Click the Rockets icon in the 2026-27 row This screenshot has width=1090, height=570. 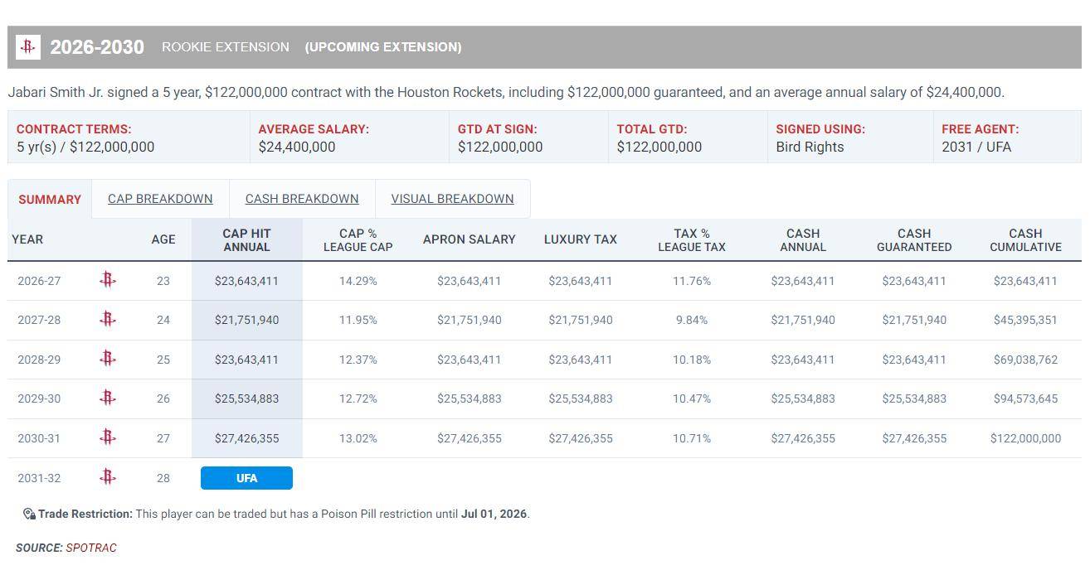pos(107,280)
